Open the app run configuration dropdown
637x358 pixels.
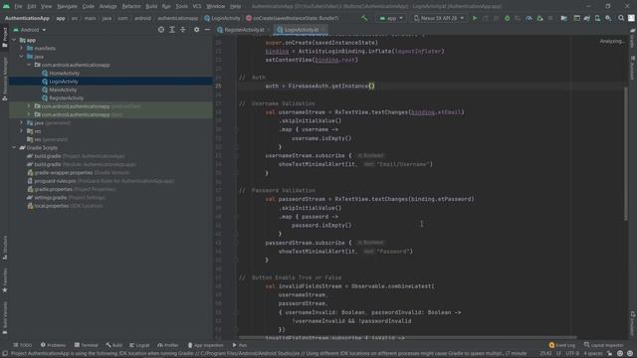391,18
